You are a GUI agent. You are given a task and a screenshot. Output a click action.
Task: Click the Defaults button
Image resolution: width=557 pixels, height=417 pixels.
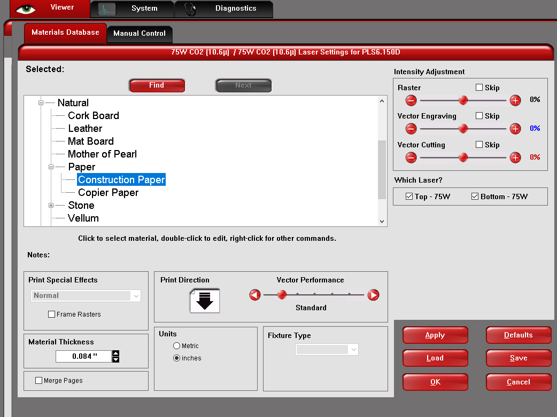click(519, 335)
